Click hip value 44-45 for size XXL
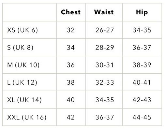Viewport: 165px width, 129px height. point(142,117)
